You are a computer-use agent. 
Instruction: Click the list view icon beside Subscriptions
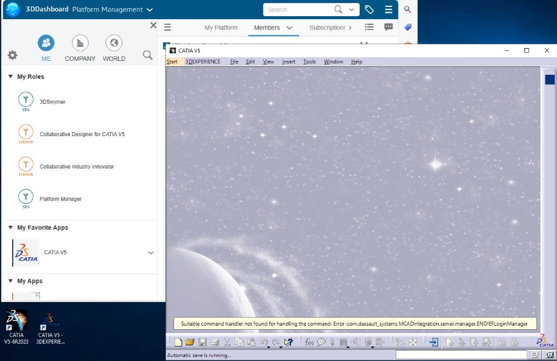pyautogui.click(x=370, y=27)
